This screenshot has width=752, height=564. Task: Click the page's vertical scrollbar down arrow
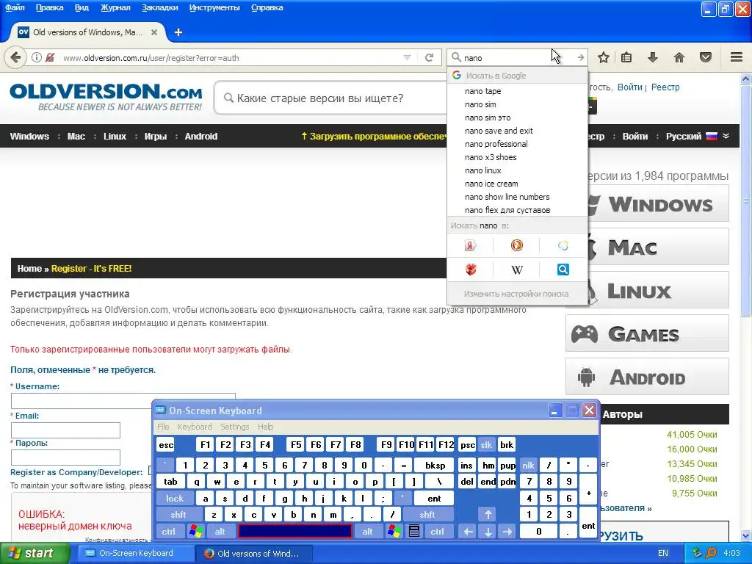click(746, 535)
